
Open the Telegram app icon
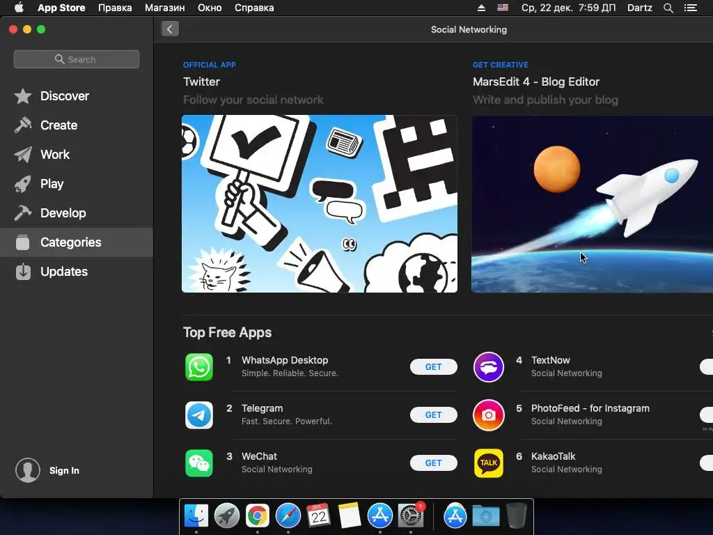pos(199,415)
